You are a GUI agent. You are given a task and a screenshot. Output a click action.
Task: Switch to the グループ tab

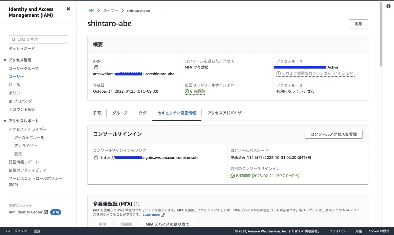[x=120, y=113]
